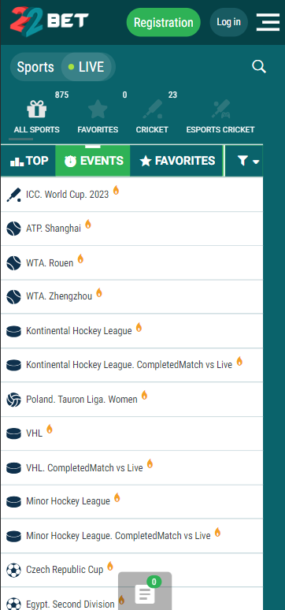Switch to Sports mode toggle
The width and height of the screenshot is (285, 610).
tap(35, 67)
